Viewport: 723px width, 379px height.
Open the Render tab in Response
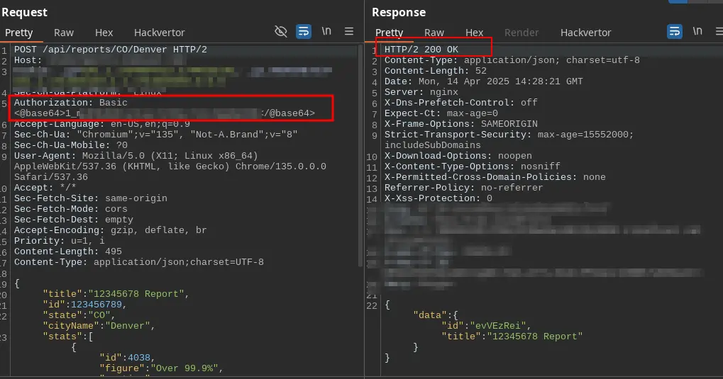click(521, 33)
